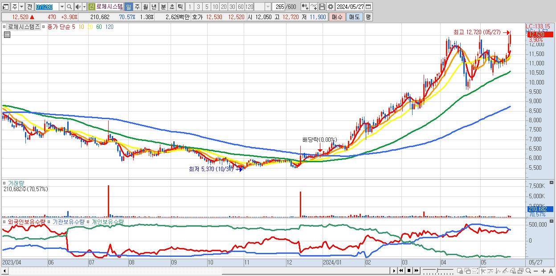Image resolution: width=556 pixels, height=276 pixels.
Task: Click the text annotation A icon
Action: coord(551,271)
